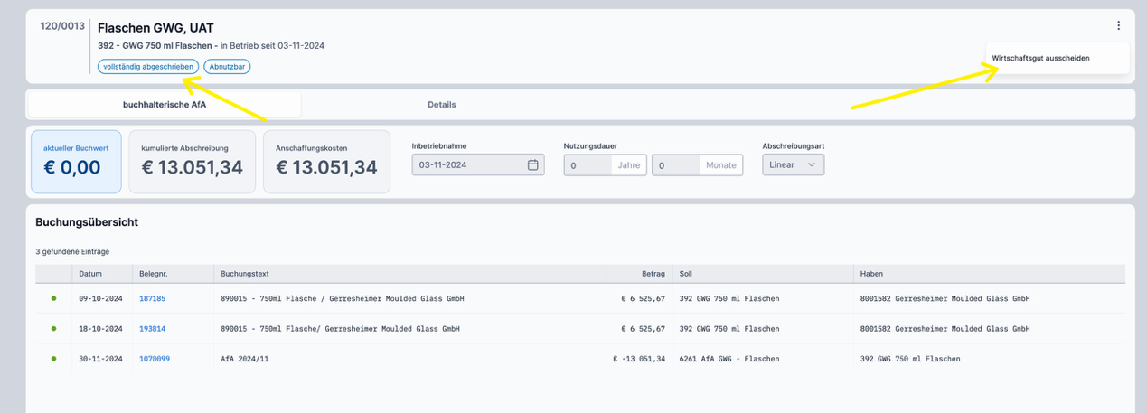The height and width of the screenshot is (413, 1147).
Task: Click the Nutzungsdauer Monate input field
Action: pos(675,165)
